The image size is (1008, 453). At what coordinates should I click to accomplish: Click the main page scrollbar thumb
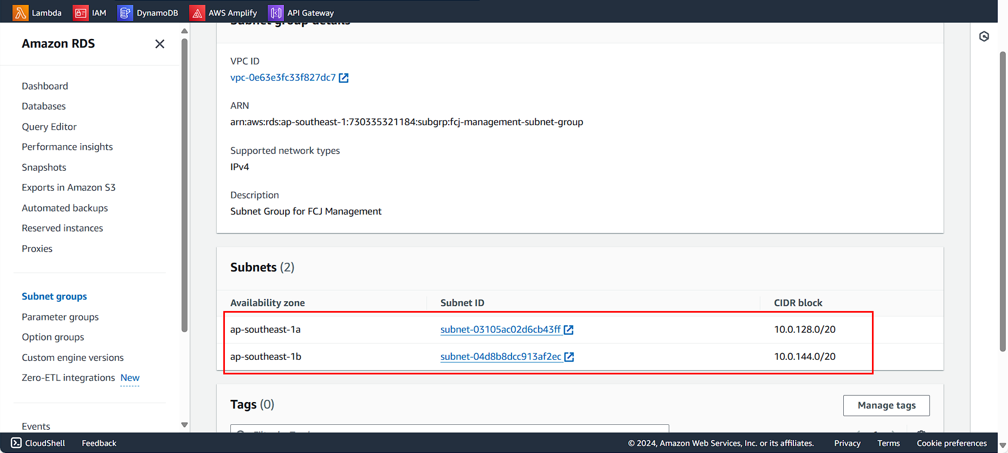[1003, 202]
